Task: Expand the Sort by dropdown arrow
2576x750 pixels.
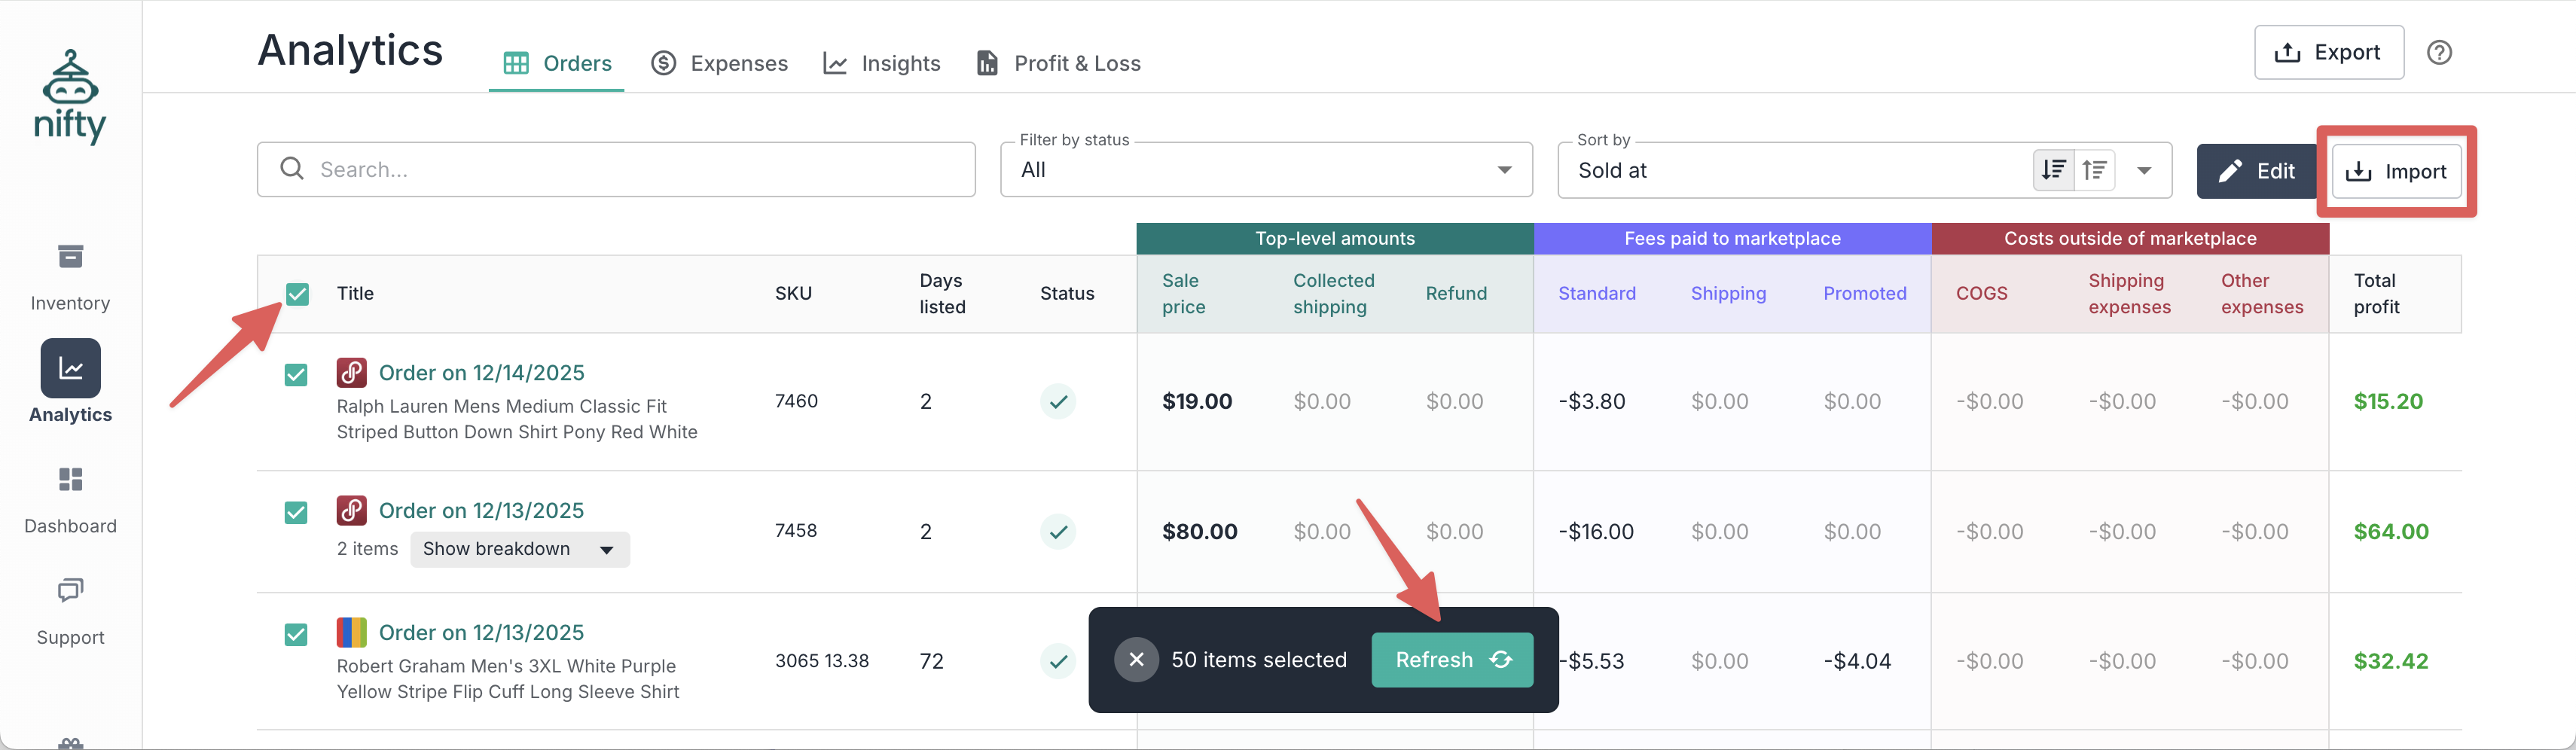Action: coord(2144,170)
